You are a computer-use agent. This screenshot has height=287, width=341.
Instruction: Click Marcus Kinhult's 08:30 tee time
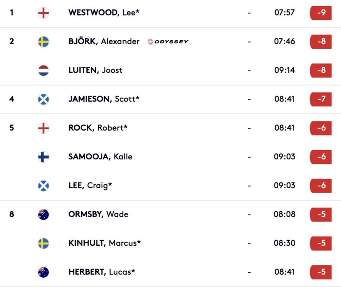pos(284,243)
